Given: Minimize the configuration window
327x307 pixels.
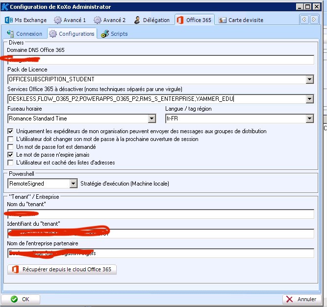Looking at the screenshot, I should 300,7.
